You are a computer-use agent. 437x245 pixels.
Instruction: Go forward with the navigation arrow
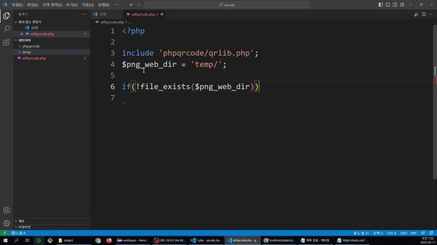click(x=139, y=5)
